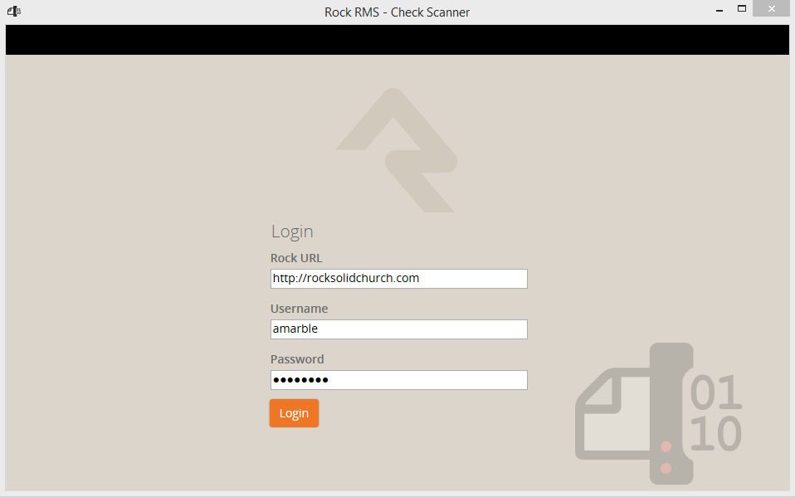Click the "Rock RMS - Check Scanner" window title
The width and height of the screenshot is (795, 497).
(x=397, y=12)
